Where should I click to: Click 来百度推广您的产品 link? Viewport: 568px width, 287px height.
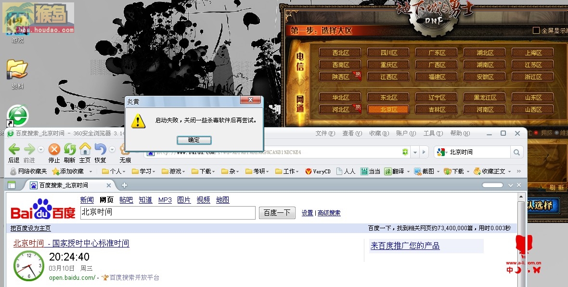[x=405, y=246]
